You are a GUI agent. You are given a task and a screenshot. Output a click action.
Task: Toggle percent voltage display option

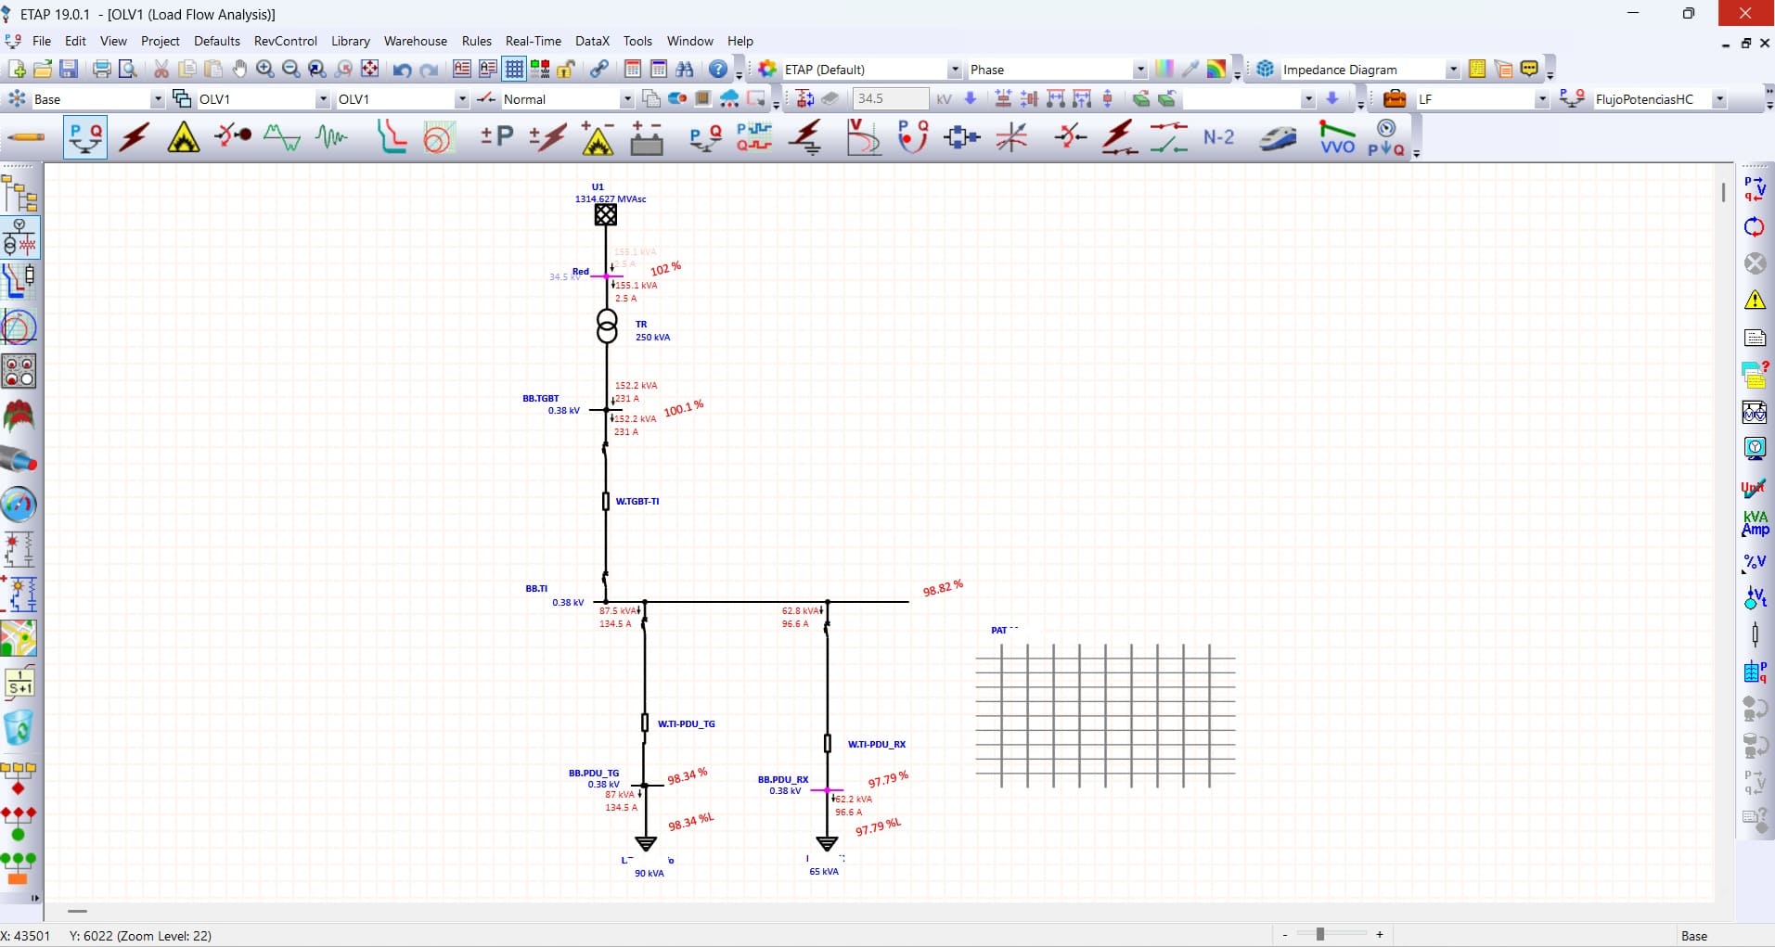1755,561
